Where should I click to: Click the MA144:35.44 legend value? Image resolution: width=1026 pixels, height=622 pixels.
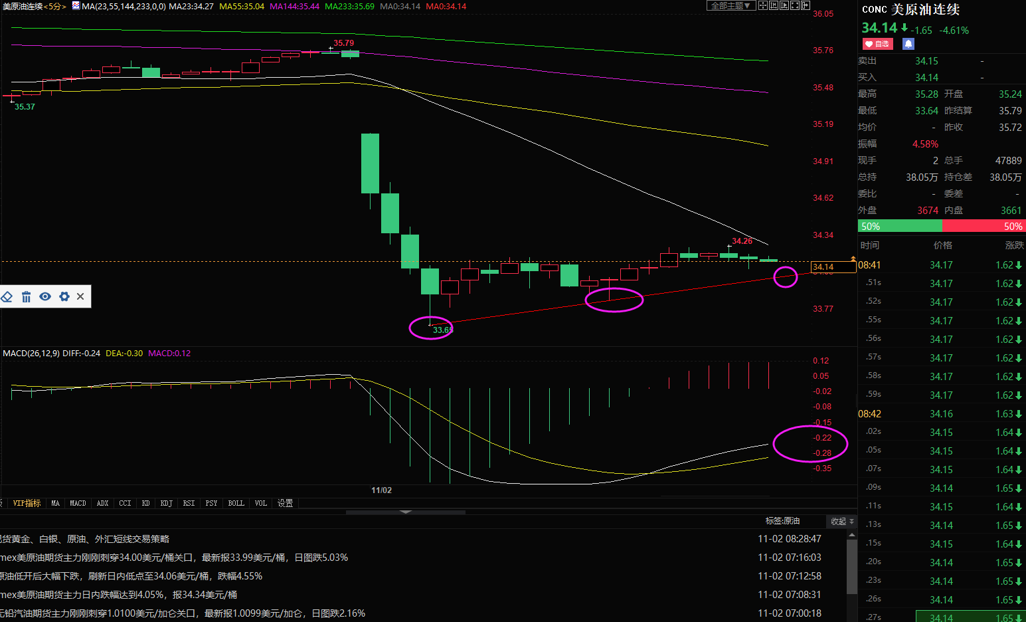coord(294,6)
